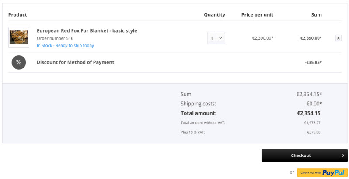349x179 pixels.
Task: Click the €2,390.00 unit price
Action: (262, 38)
